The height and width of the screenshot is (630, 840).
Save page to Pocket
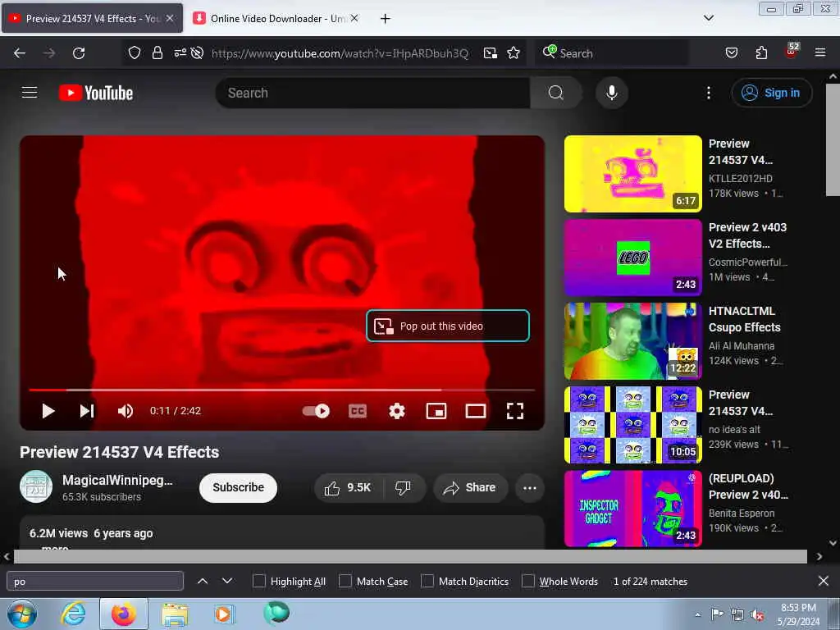(x=731, y=52)
